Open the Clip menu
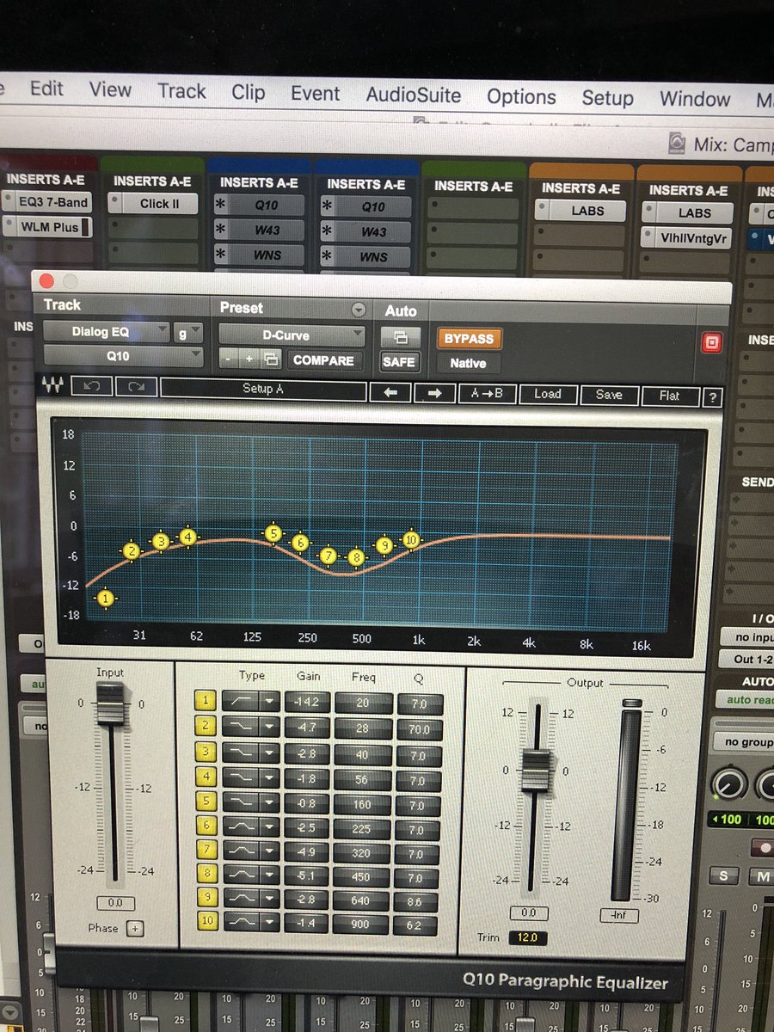This screenshot has height=1032, width=774. [248, 92]
